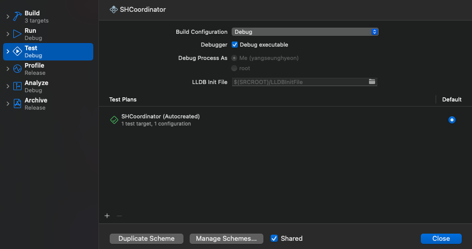This screenshot has height=249, width=472.
Task: Select the SHCoordinator (Autocreated) test plan row
Action: (285, 120)
